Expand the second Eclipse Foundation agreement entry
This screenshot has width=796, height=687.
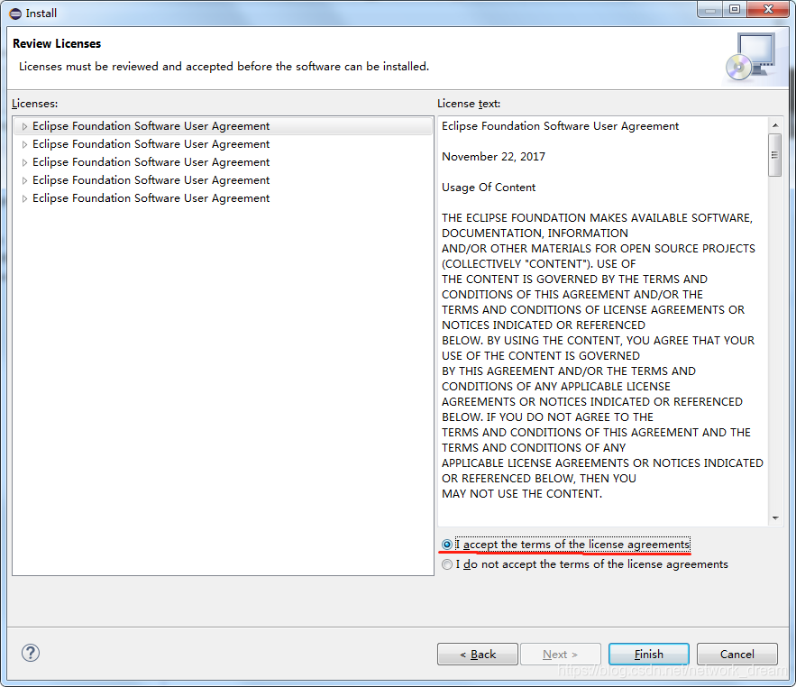(x=24, y=145)
